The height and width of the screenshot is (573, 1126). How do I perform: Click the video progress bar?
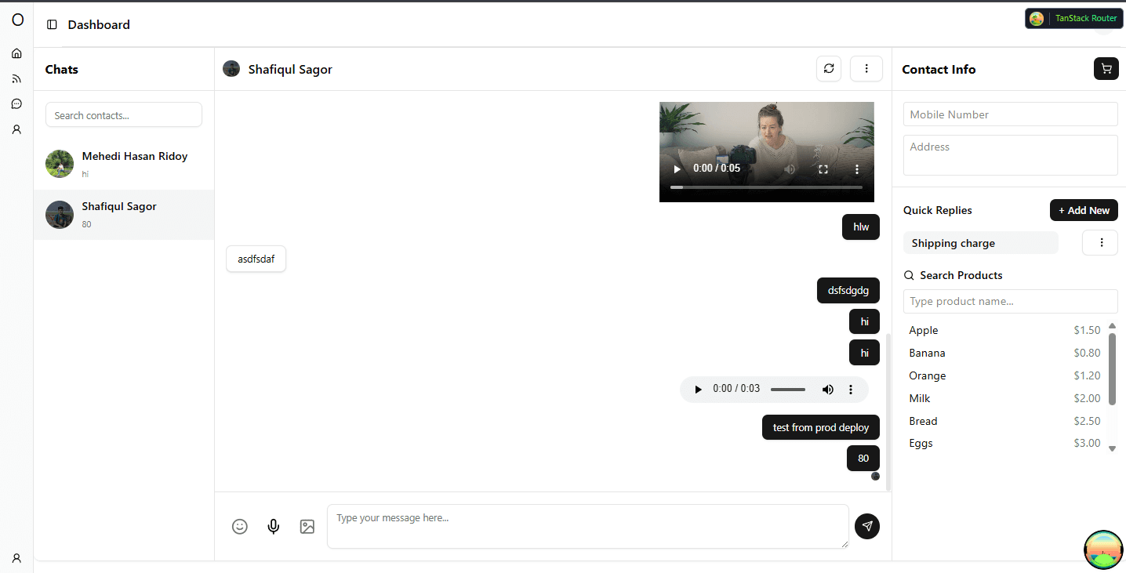click(767, 187)
